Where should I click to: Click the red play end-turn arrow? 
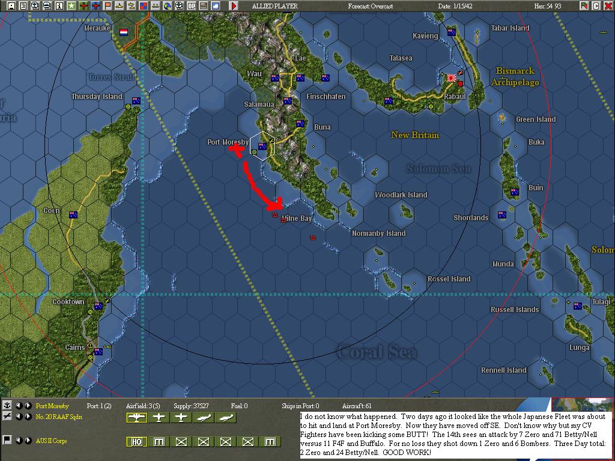click(234, 6)
